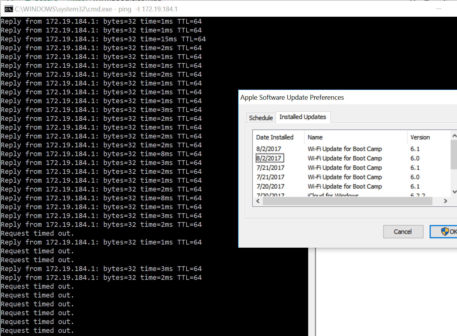Switch to the Schedule tab
457x336 pixels.
pos(261,118)
